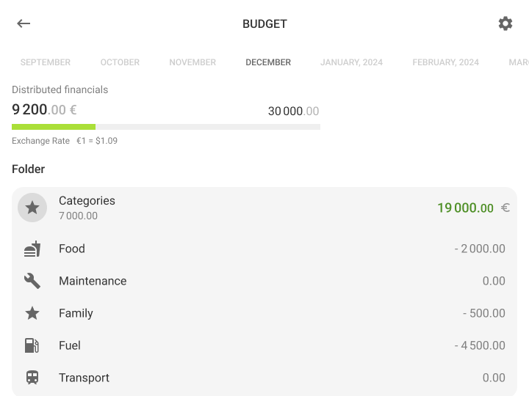Select the November month tab
This screenshot has width=529, height=396.
[x=192, y=62]
